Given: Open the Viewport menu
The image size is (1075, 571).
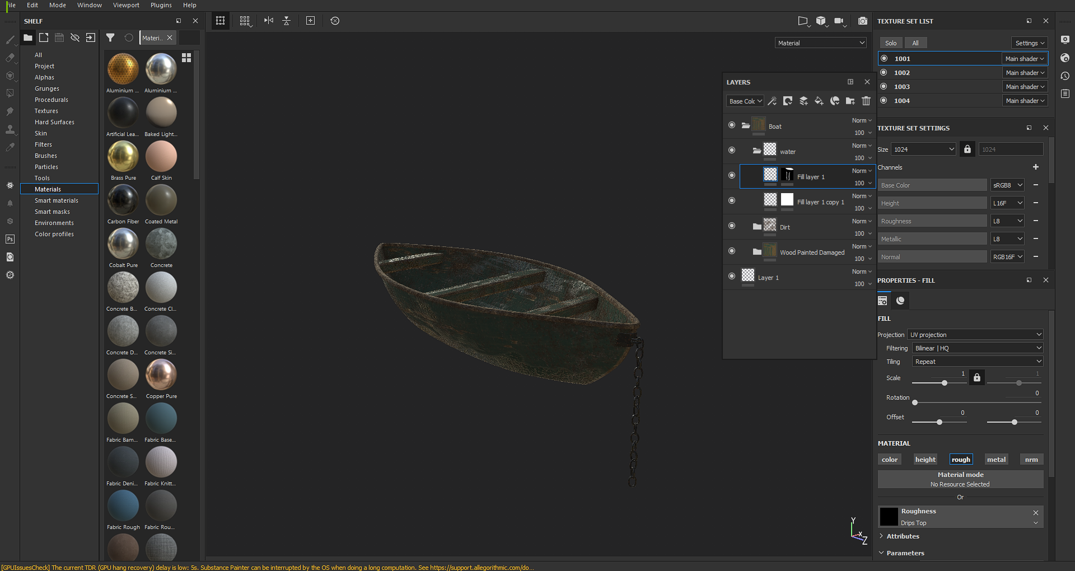Looking at the screenshot, I should tap(126, 5).
